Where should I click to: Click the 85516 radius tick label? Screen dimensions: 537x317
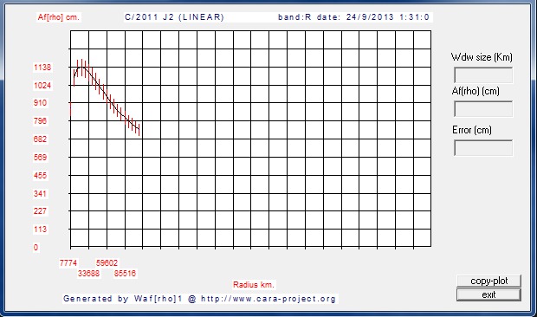coord(125,273)
